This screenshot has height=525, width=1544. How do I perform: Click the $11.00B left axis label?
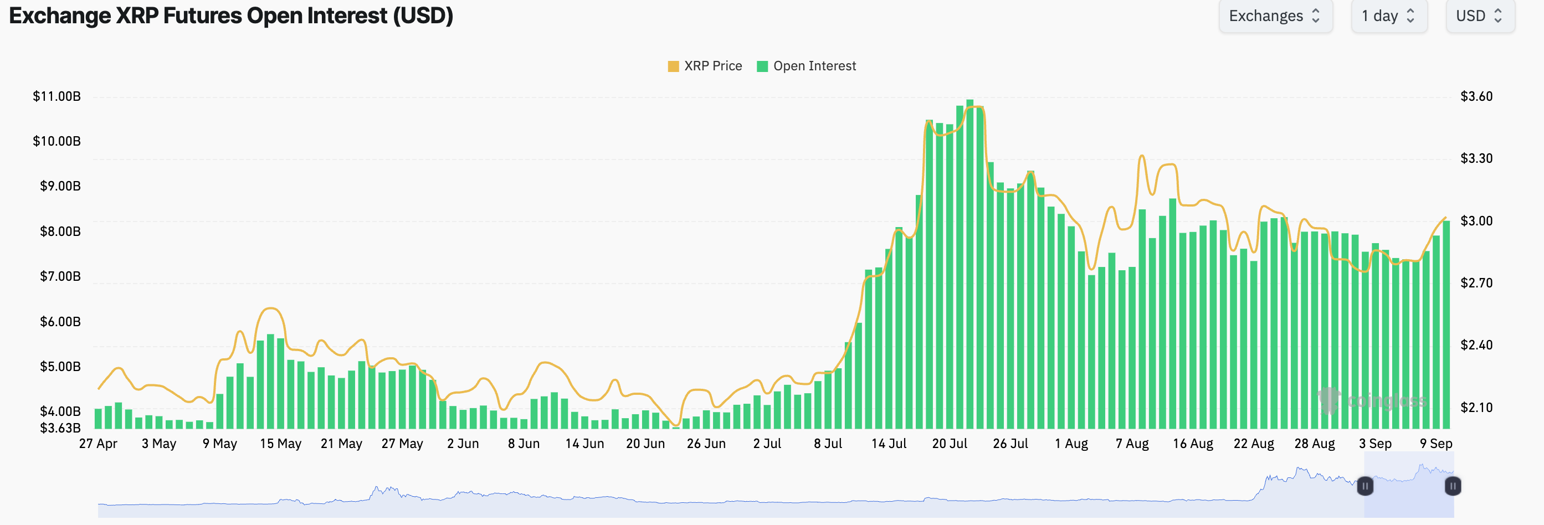pyautogui.click(x=57, y=96)
